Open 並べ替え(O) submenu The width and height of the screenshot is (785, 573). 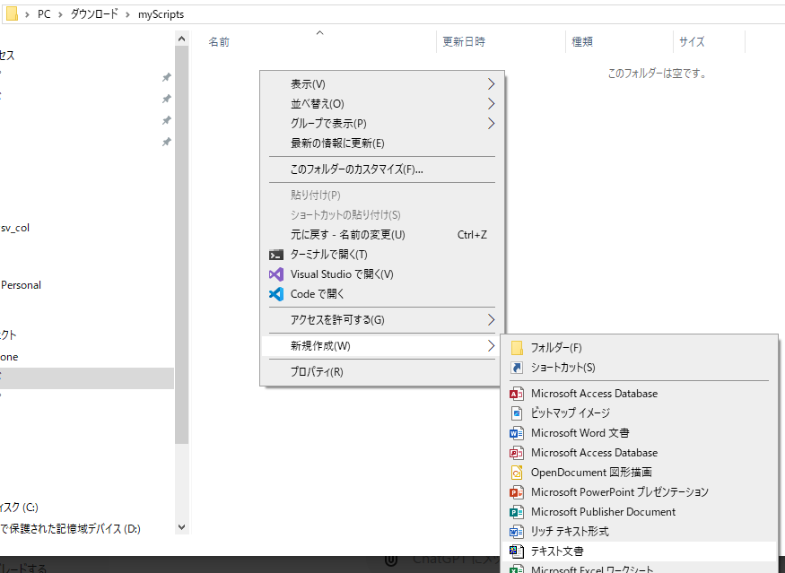382,104
